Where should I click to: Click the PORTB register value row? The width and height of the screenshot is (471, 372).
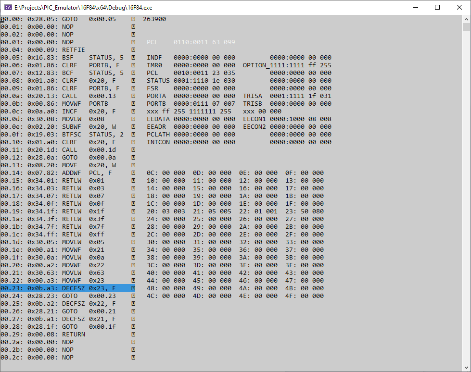191,104
